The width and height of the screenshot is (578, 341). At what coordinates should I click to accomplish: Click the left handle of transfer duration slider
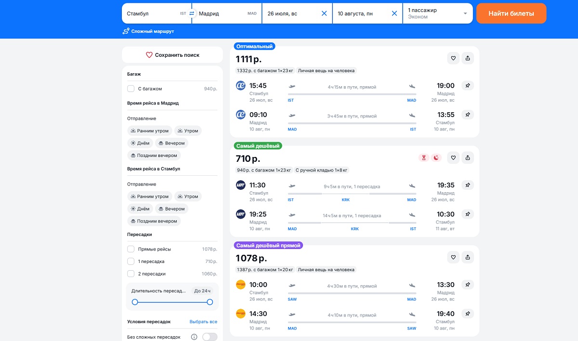click(135, 302)
